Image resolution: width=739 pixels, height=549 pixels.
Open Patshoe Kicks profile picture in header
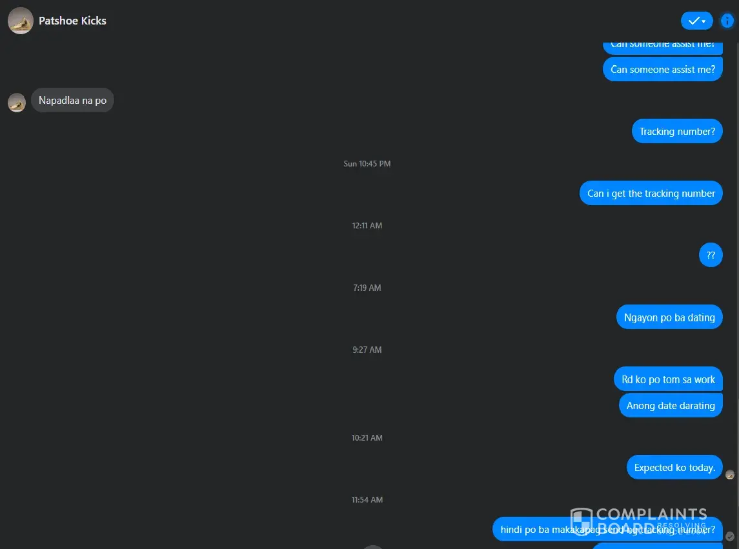pos(20,21)
